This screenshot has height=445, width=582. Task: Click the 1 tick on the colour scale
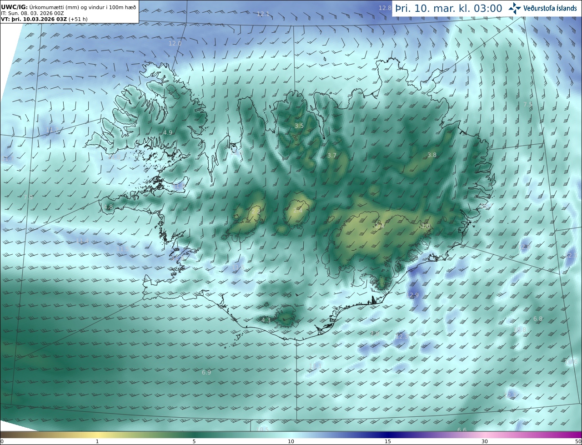(97, 441)
